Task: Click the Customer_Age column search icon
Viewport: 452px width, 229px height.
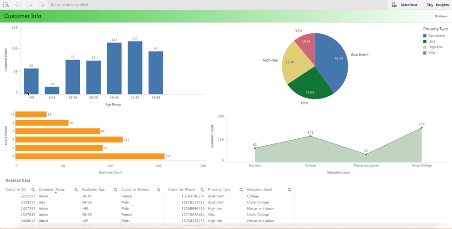Action: coord(116,190)
